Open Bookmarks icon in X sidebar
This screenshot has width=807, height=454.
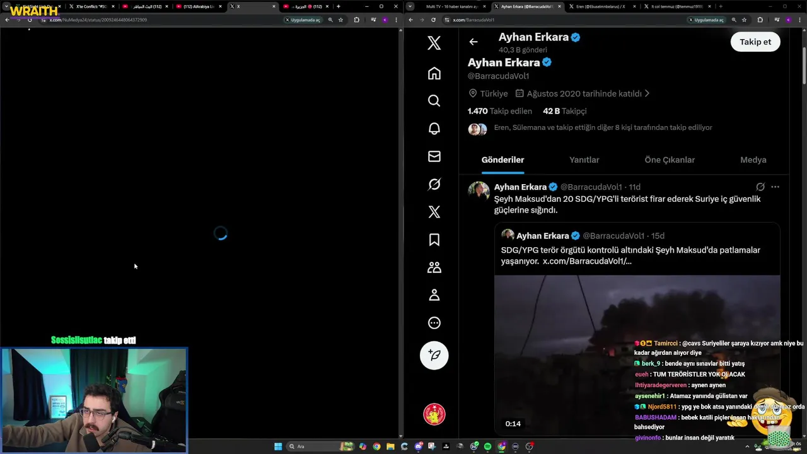(x=434, y=240)
